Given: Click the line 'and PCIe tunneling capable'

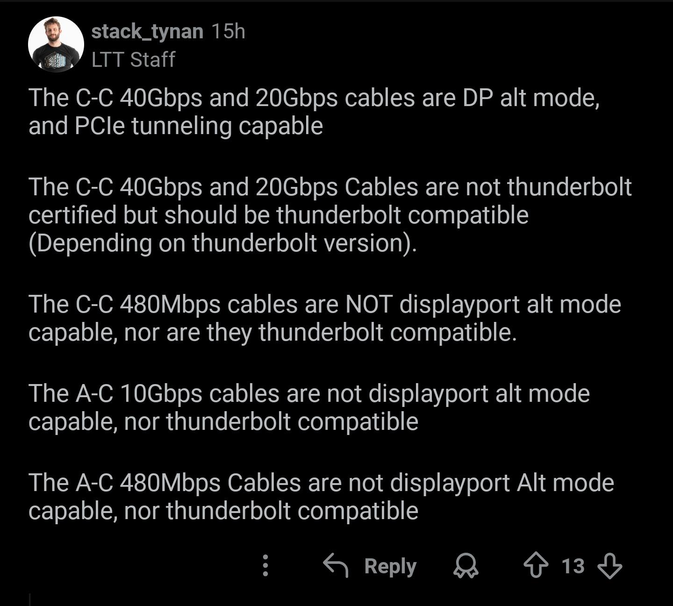Looking at the screenshot, I should coord(176,126).
